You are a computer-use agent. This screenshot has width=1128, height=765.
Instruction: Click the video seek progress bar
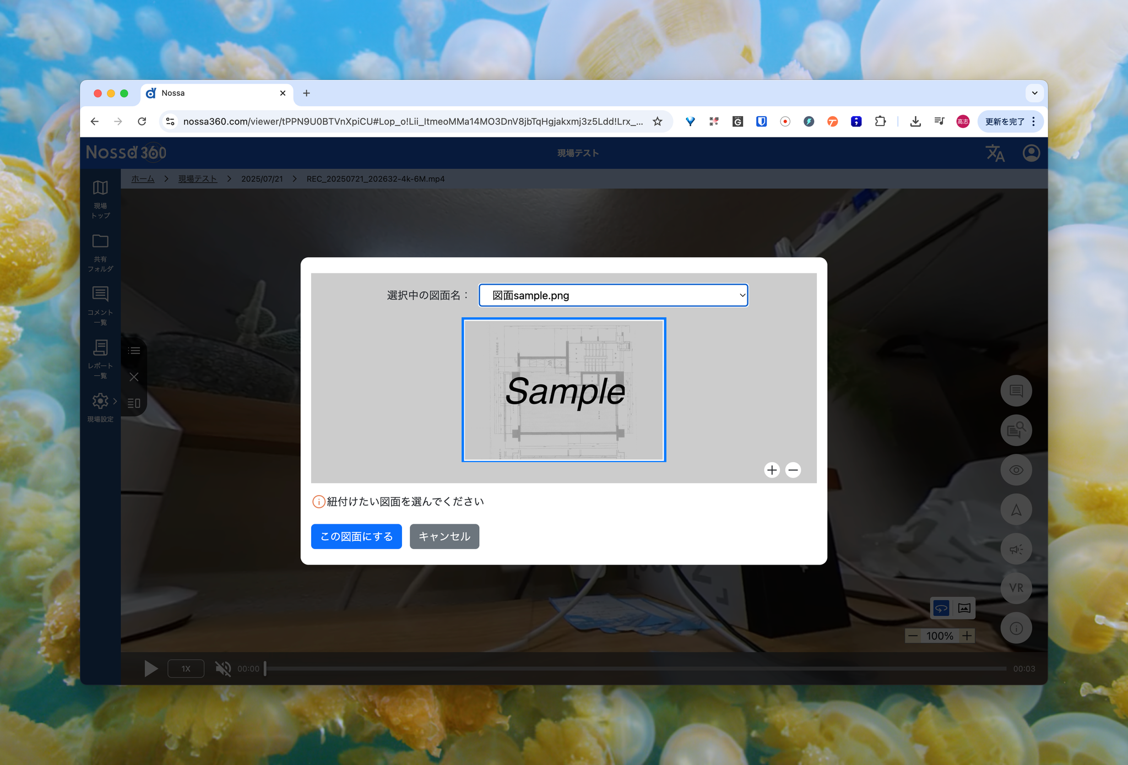pyautogui.click(x=633, y=669)
